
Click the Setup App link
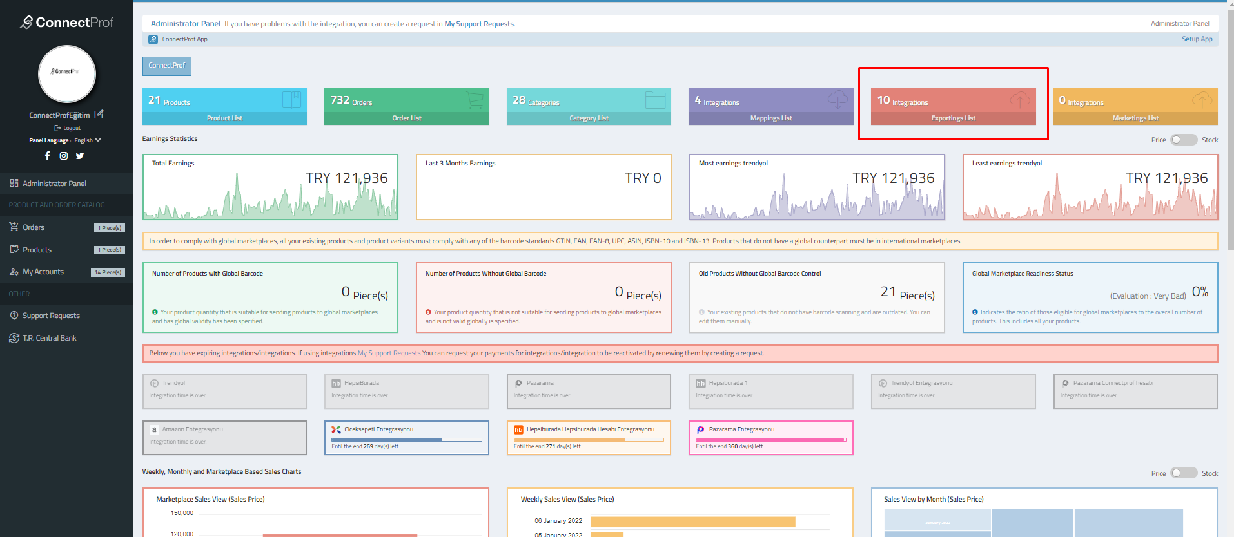coord(1197,39)
